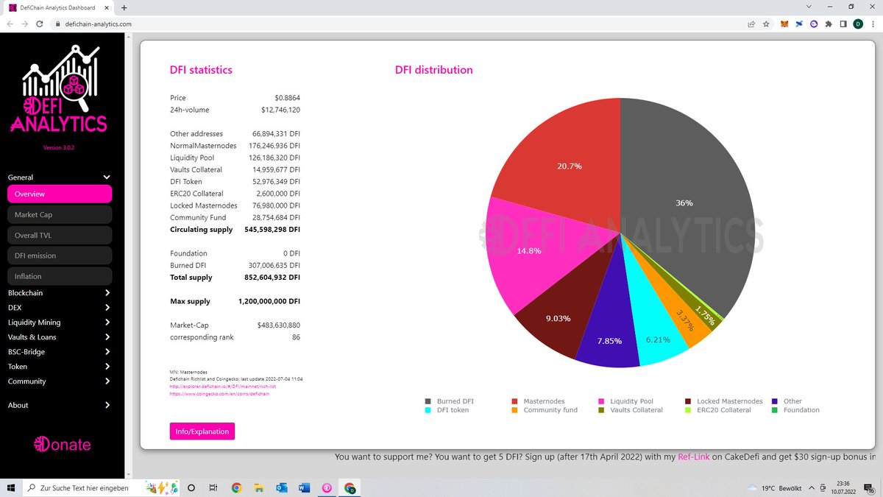Collapse the General sidebar section
The image size is (883, 497).
tap(59, 177)
